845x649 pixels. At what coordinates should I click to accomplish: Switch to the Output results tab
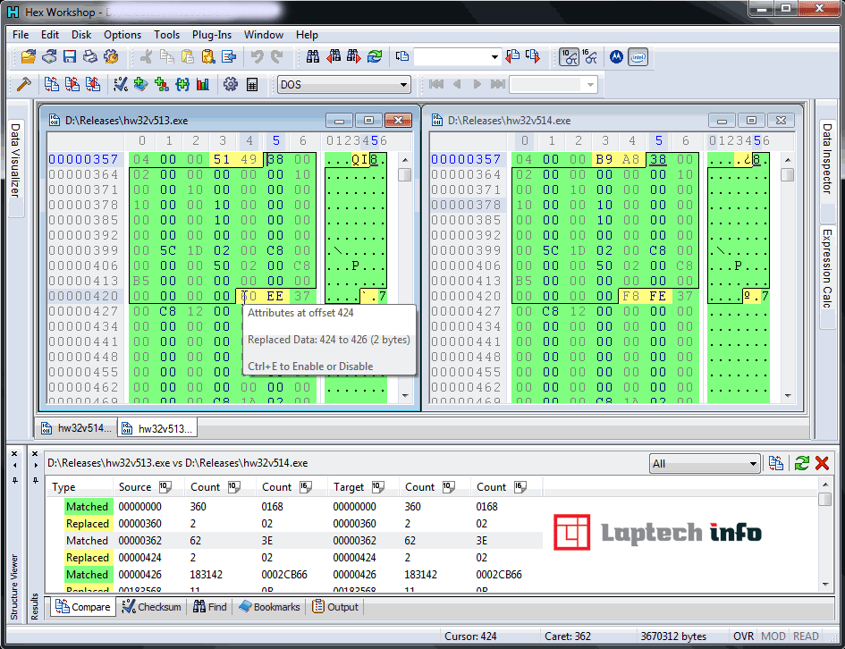click(335, 607)
